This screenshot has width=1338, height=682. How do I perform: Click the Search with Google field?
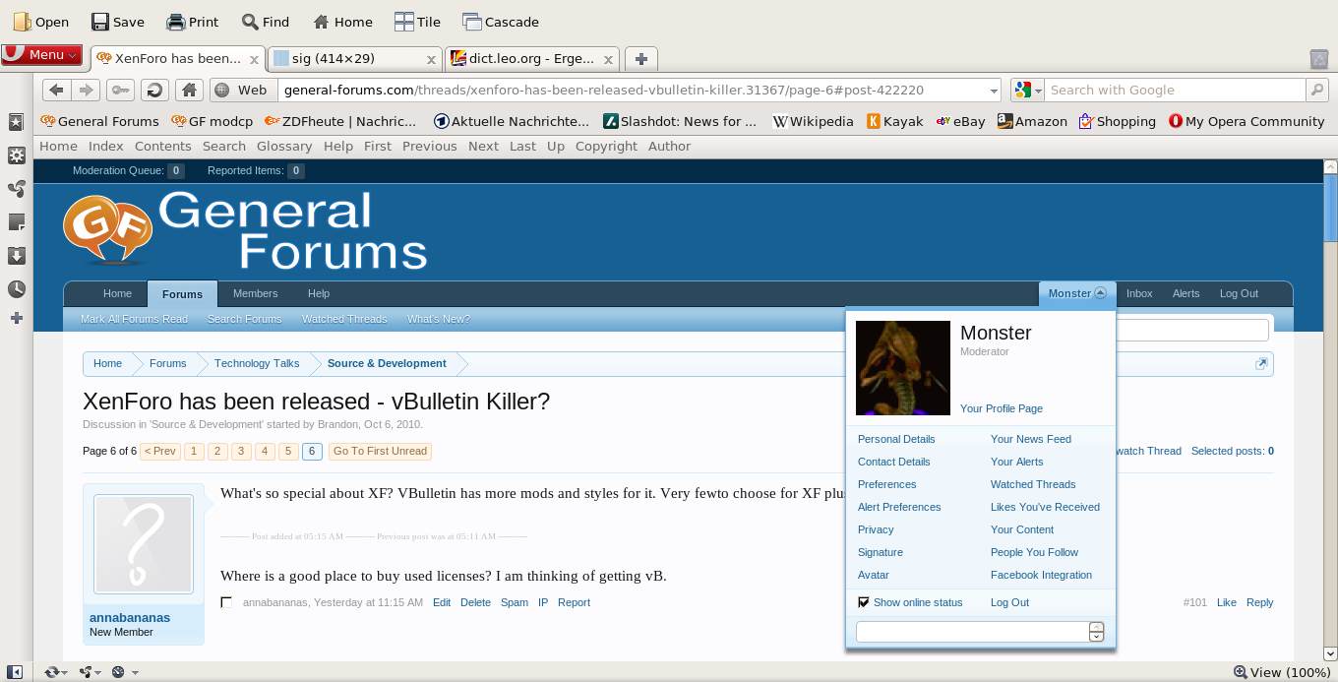(1175, 90)
